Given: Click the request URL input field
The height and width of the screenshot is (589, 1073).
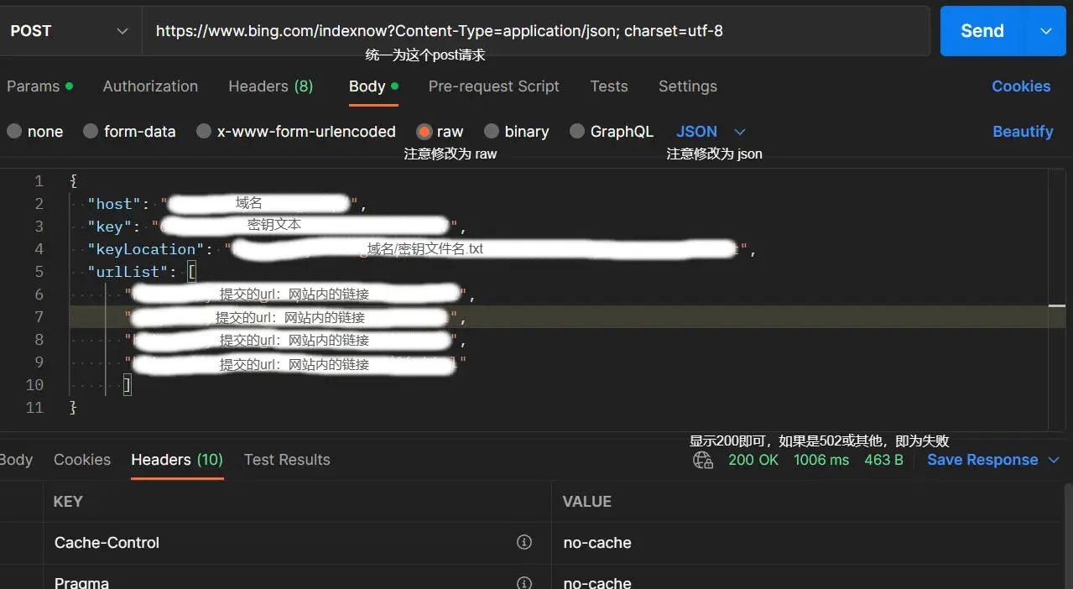Looking at the screenshot, I should tap(536, 31).
